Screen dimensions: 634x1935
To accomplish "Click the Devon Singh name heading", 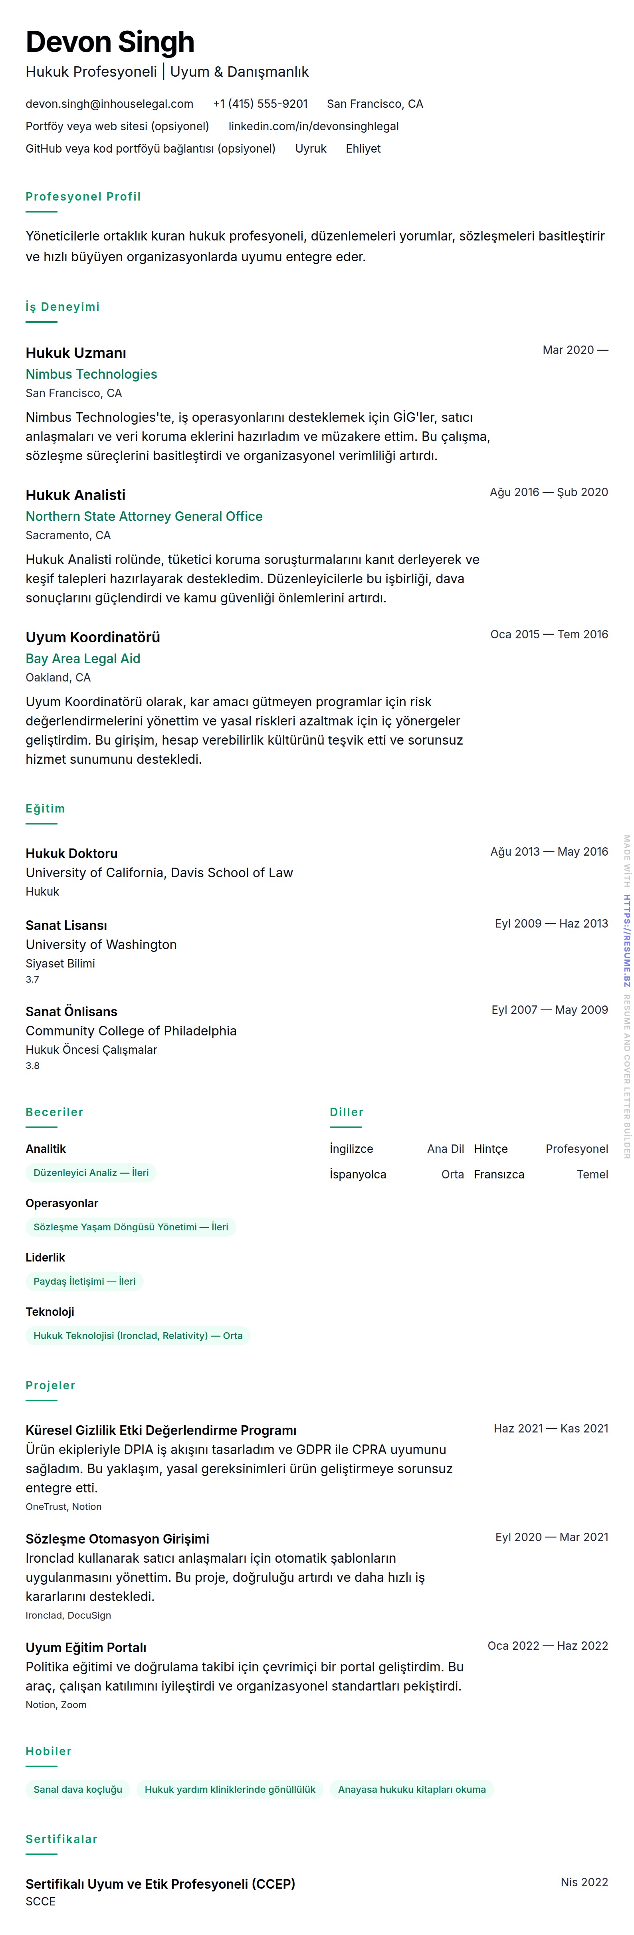I will (x=110, y=42).
